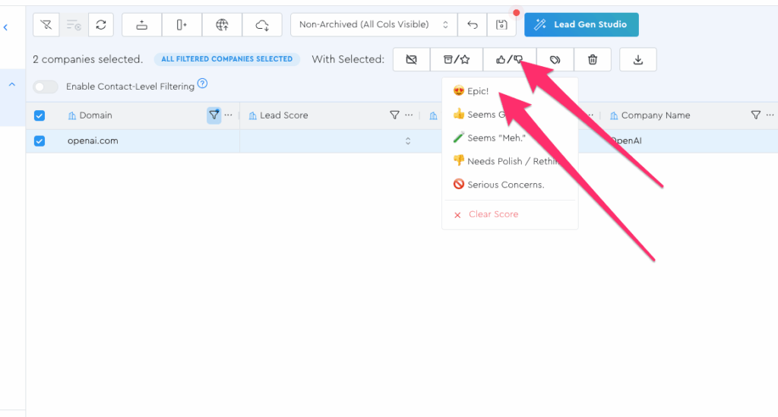The image size is (778, 417).
Task: Click the tags icon for selected companies
Action: pos(555,59)
